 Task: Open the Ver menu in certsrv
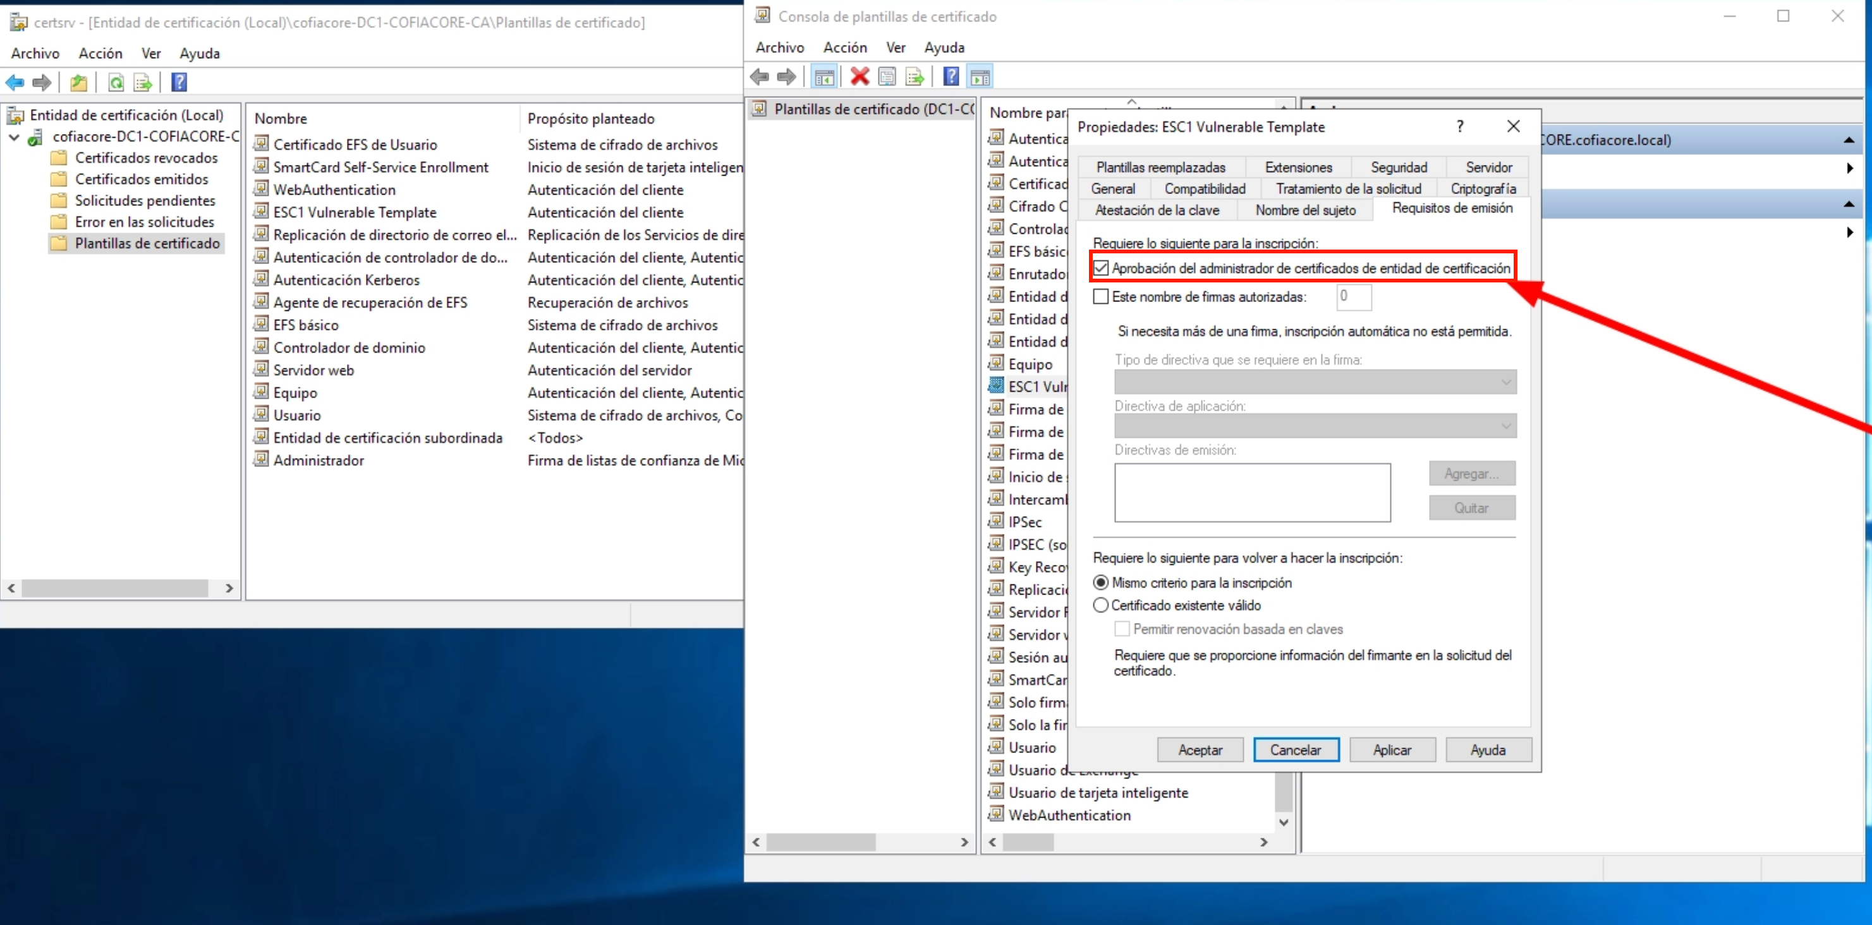151,53
